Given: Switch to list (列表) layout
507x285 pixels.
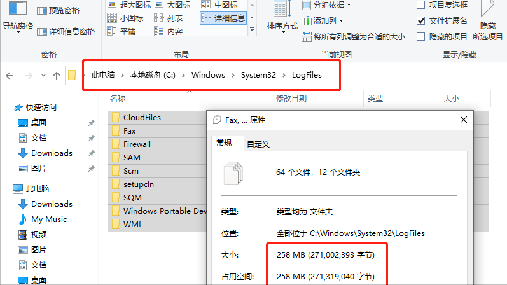Looking at the screenshot, I should (x=168, y=18).
